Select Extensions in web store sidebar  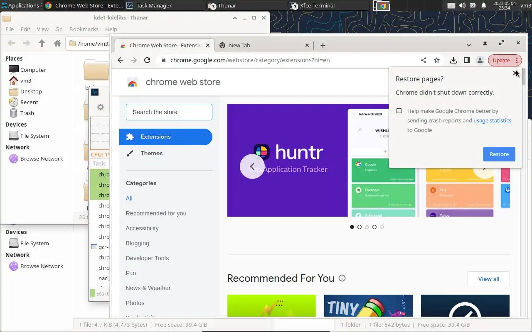[166, 137]
